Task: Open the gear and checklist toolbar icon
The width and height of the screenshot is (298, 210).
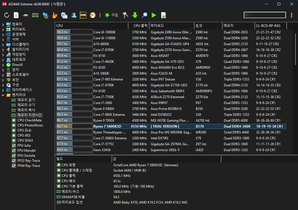Action: coord(64,15)
